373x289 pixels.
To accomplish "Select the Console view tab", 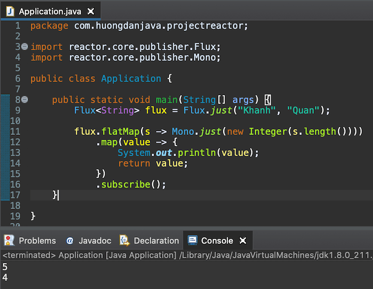I will tap(217, 240).
